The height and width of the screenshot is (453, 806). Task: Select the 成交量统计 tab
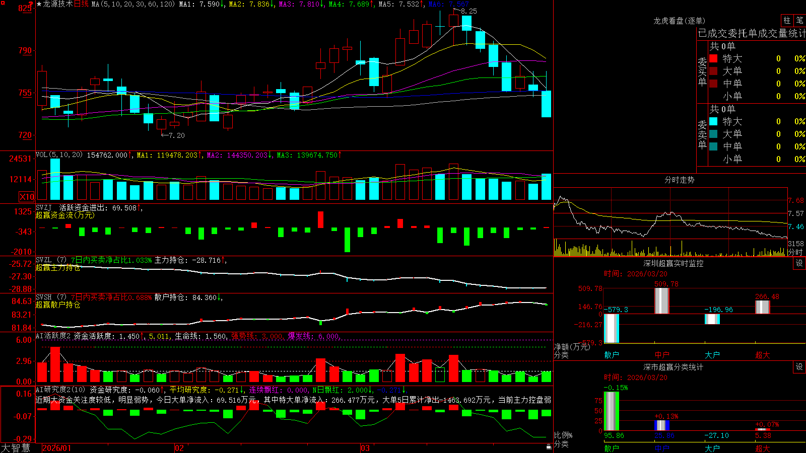781,34
